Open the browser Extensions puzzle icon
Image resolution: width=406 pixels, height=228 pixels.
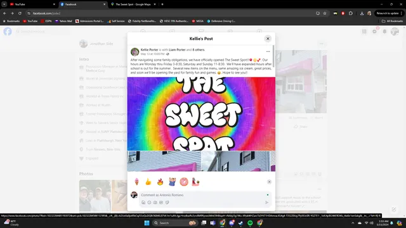(351, 13)
